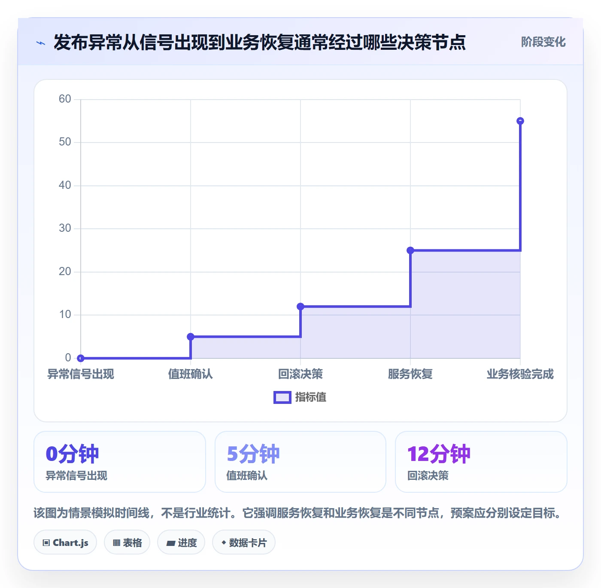Screen dimensions: 601x588
Task: Click the y-axis value 20
Action: 65,272
